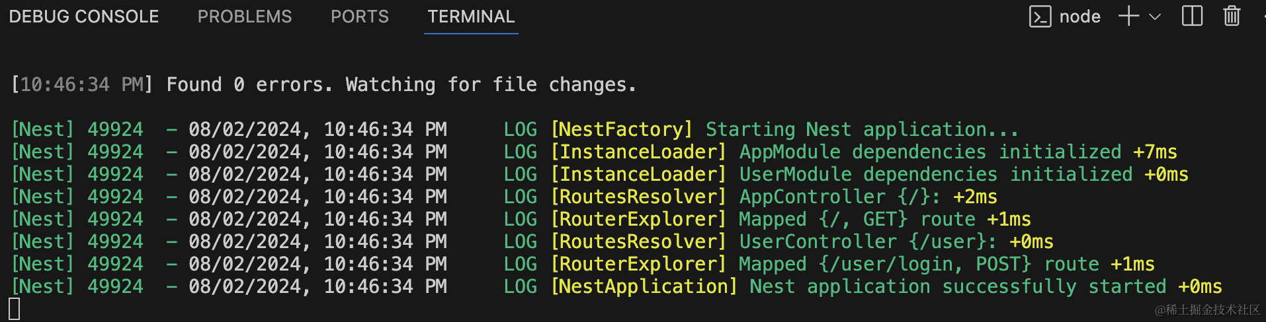Open the PROBLEMS tab
The height and width of the screenshot is (322, 1266).
pyautogui.click(x=245, y=16)
